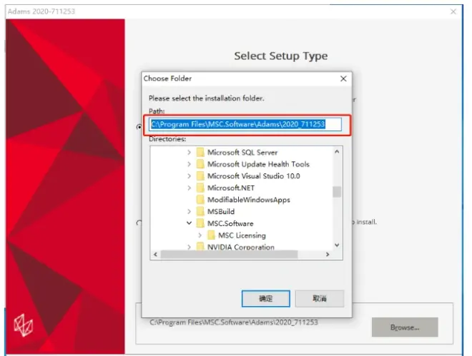Select the 'MSBuild' directory label
The width and height of the screenshot is (472, 356).
click(221, 212)
